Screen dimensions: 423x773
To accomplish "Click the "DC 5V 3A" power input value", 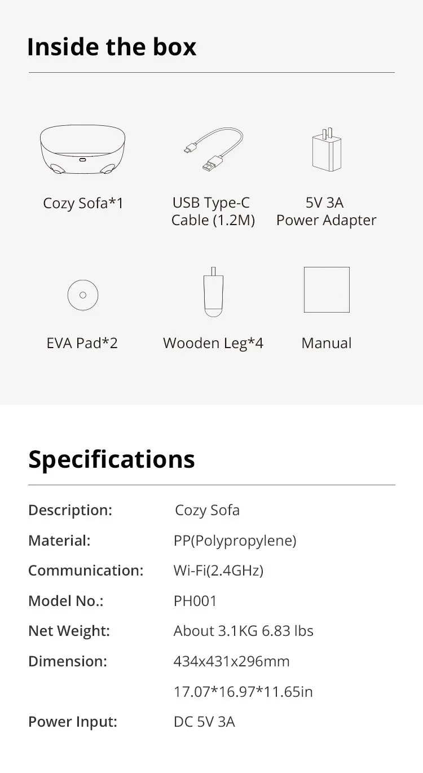I will tap(204, 722).
